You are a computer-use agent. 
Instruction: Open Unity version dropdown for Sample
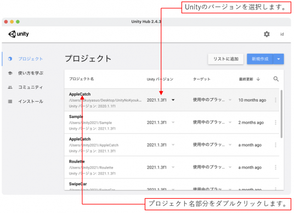tap(173, 122)
